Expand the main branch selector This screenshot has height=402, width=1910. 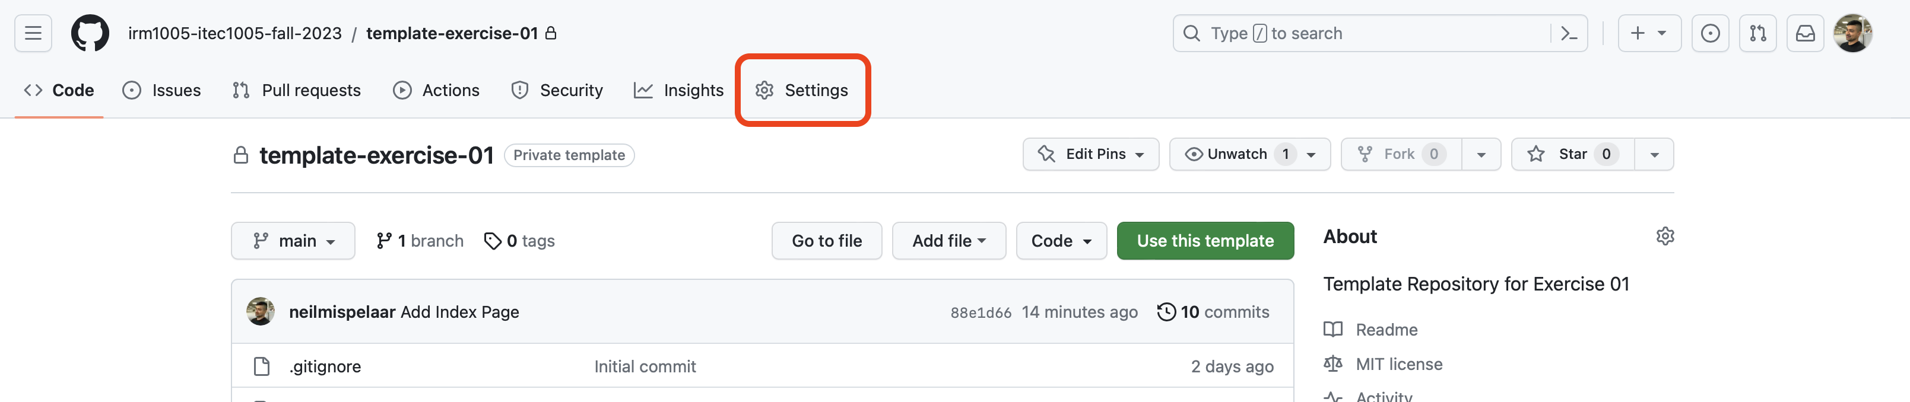[293, 240]
